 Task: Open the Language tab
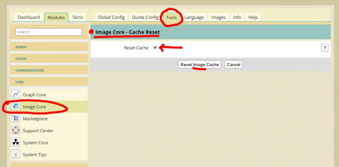194,17
